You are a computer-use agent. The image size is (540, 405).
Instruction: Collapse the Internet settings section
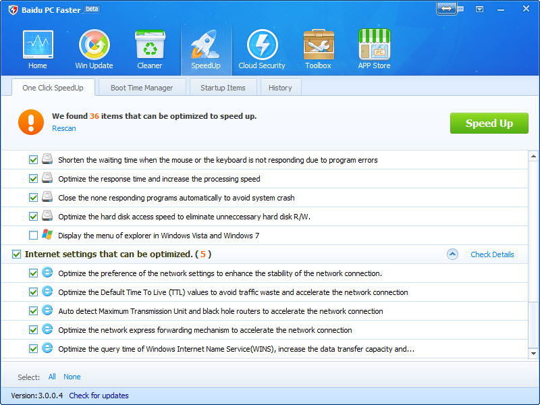452,254
